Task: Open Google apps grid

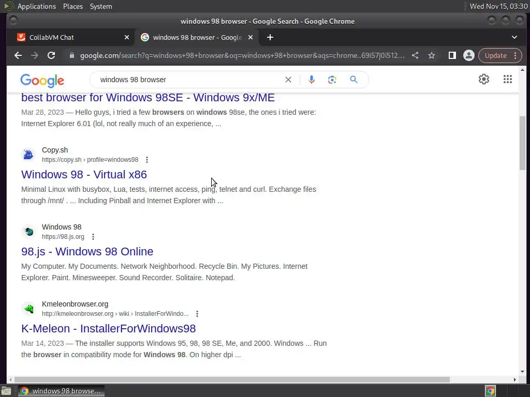Action: [508, 79]
